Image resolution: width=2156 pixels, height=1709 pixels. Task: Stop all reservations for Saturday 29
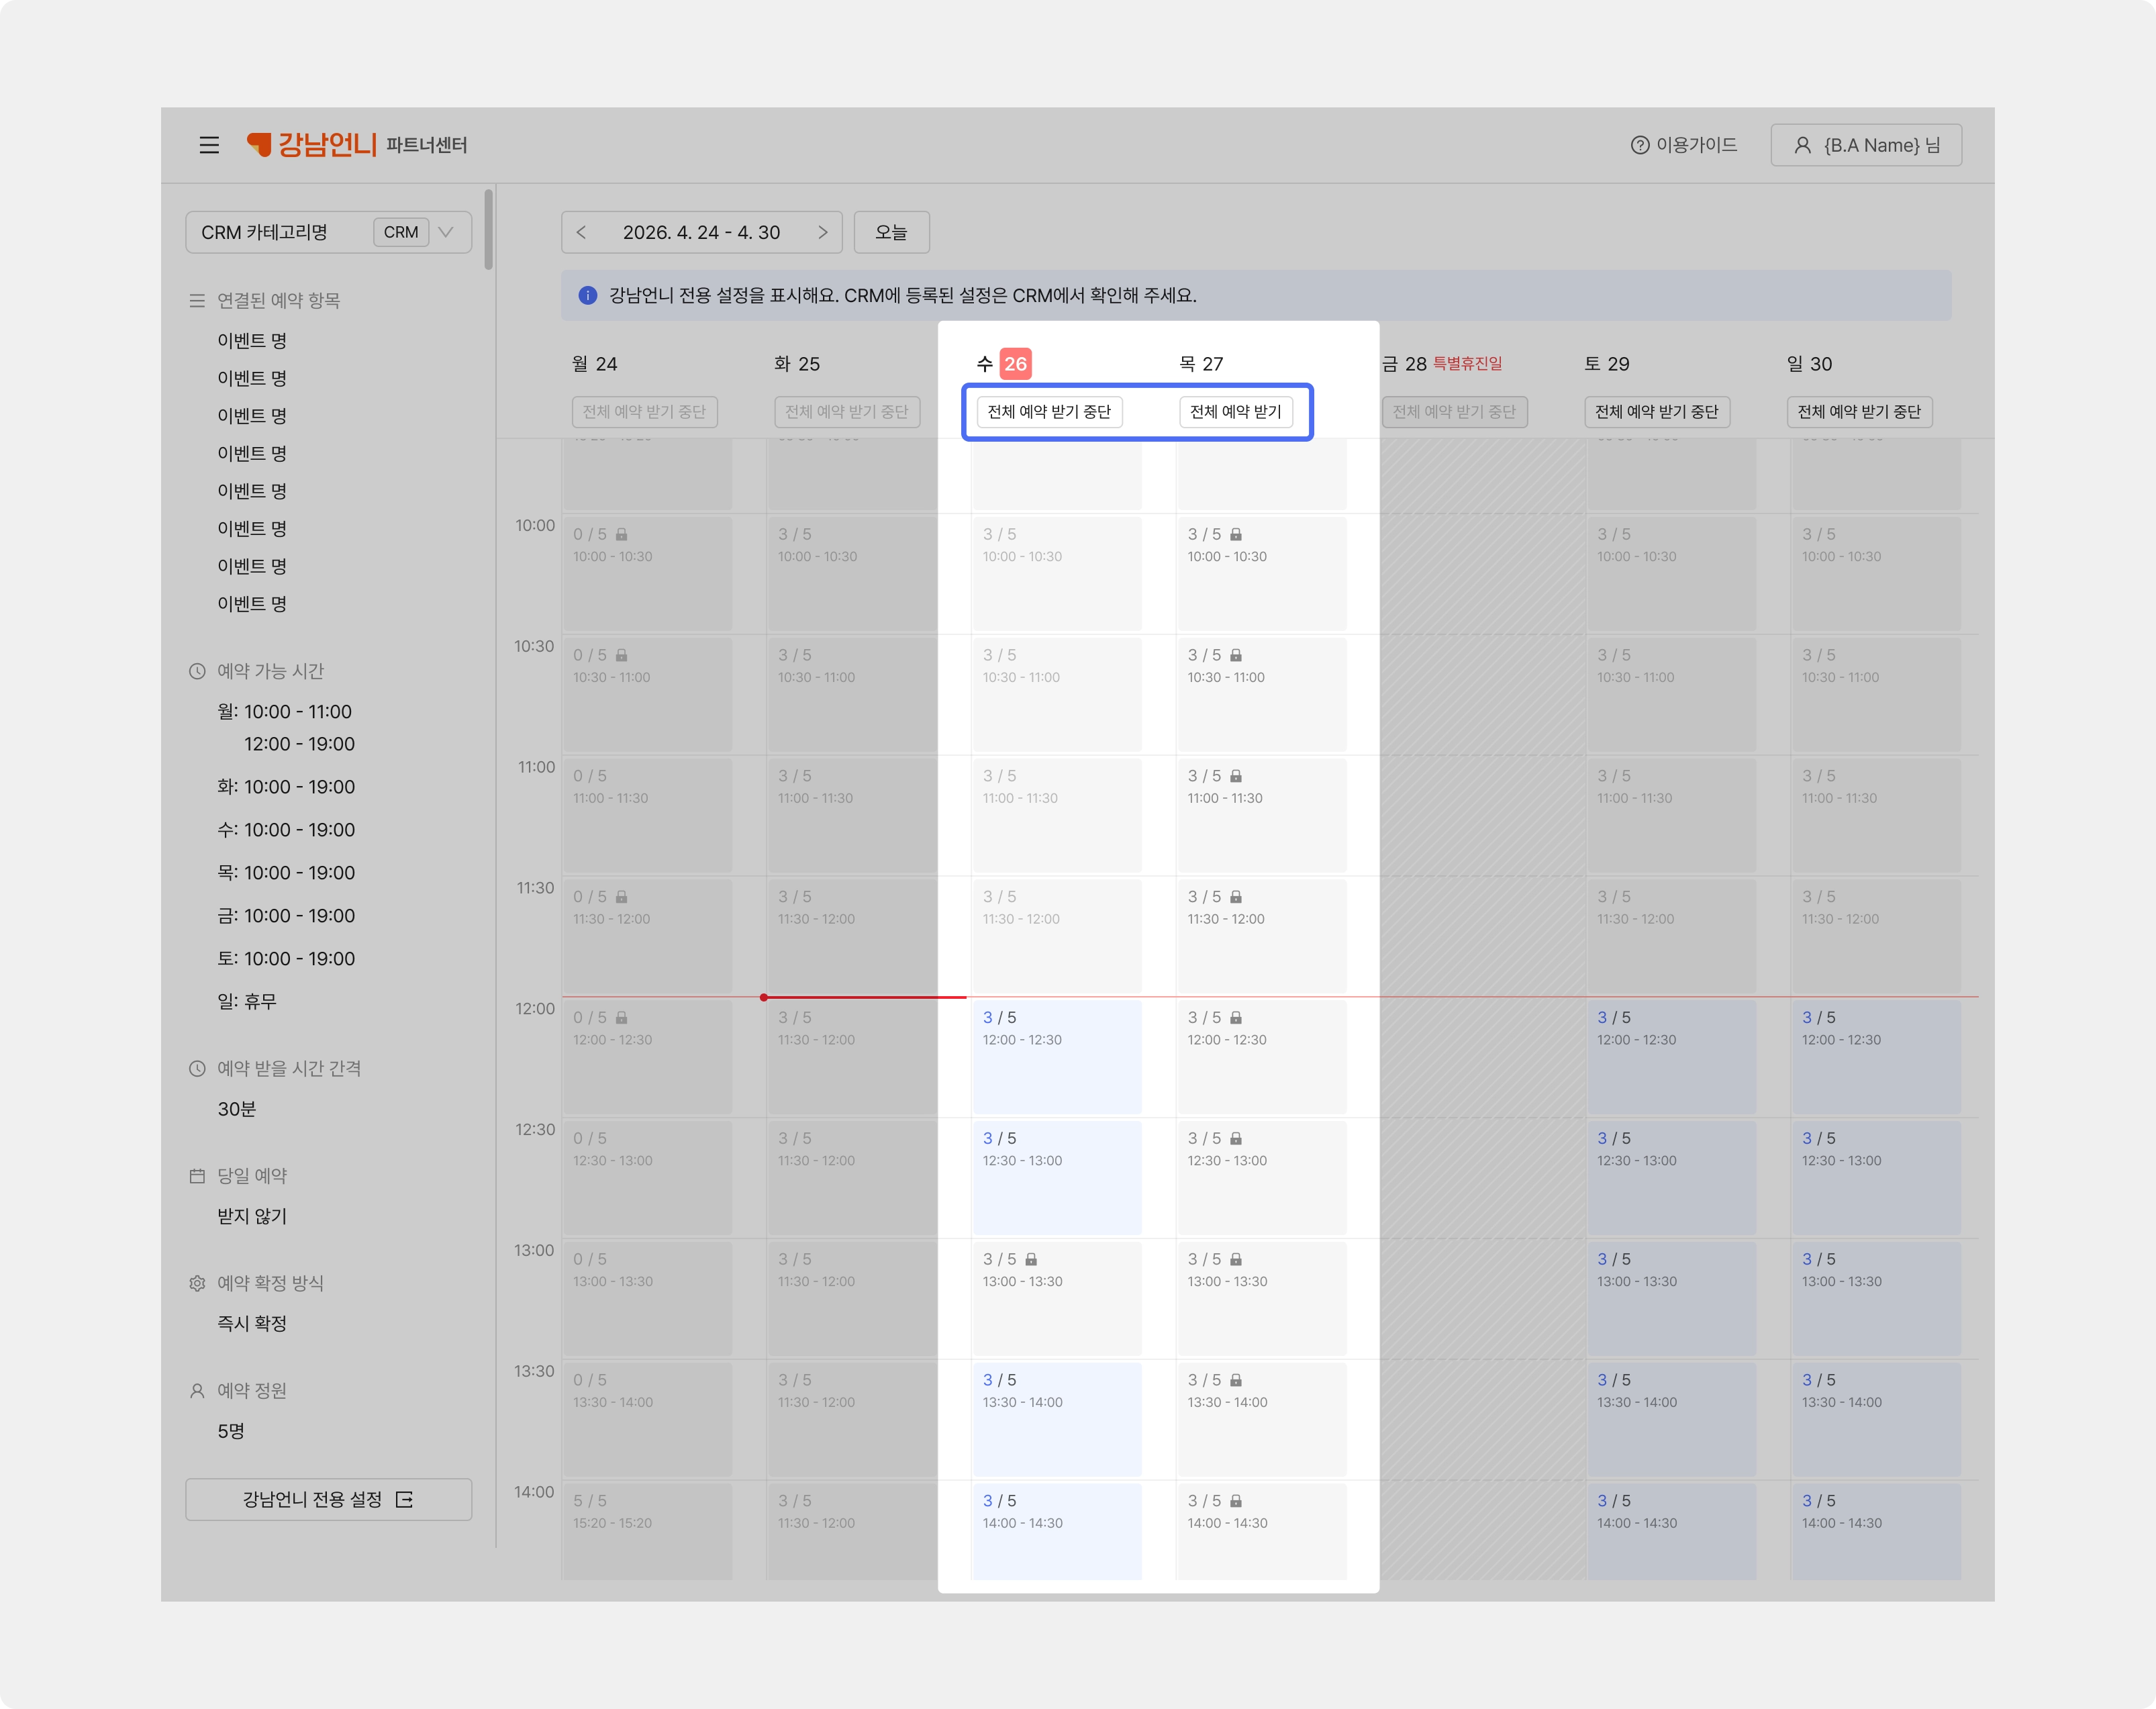pos(1656,412)
